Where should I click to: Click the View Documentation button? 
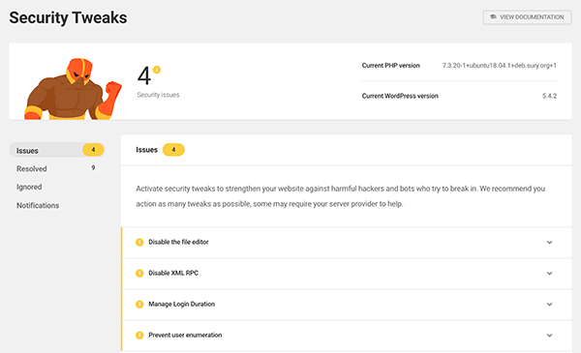[x=527, y=17]
